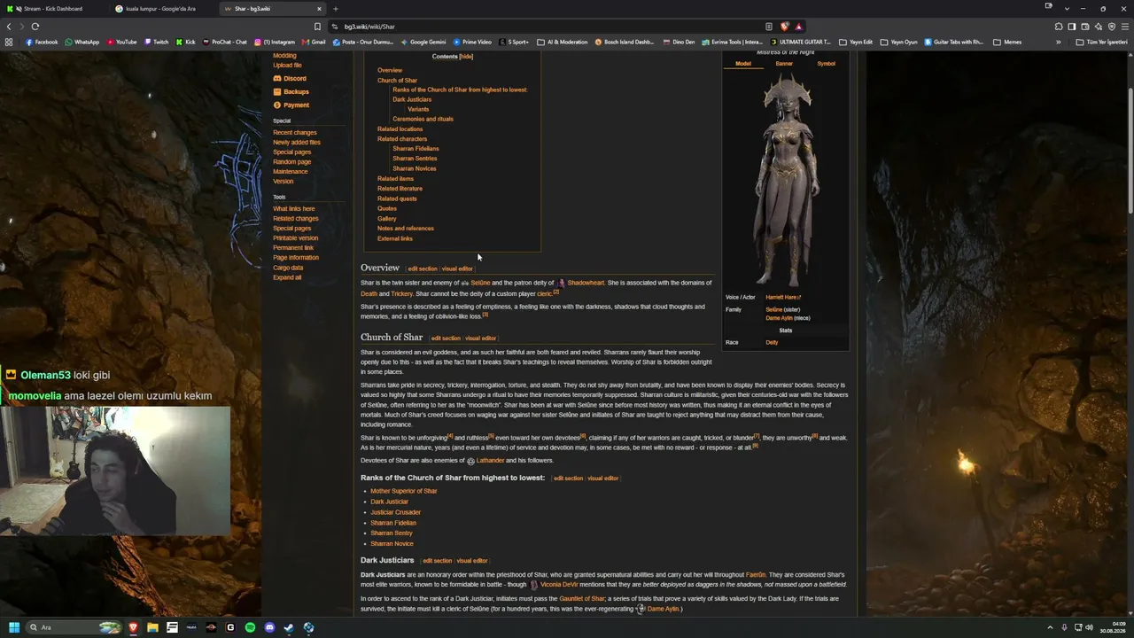Open the Dino Den bookmark folder
Viewport: 1134px width, 638px height.
coord(678,42)
